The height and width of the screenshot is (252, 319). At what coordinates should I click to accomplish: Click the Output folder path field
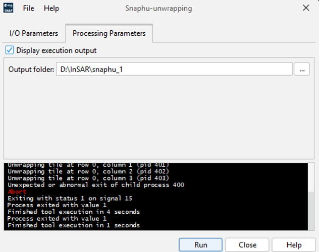[174, 69]
